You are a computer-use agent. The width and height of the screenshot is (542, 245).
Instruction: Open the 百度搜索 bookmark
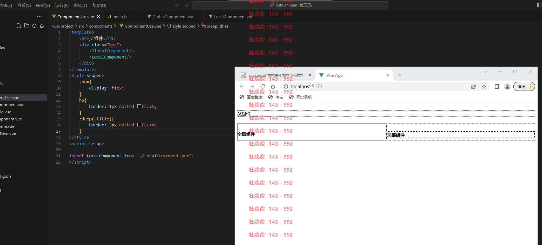coord(251,97)
